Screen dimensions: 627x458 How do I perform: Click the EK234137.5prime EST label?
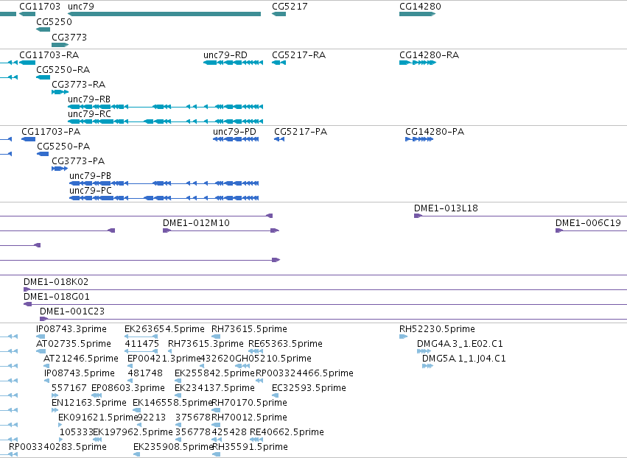click(x=214, y=388)
